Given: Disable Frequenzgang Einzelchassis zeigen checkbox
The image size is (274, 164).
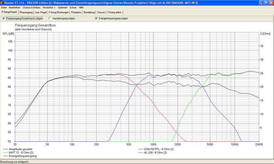Looking at the screenshot, I should point(4,18).
